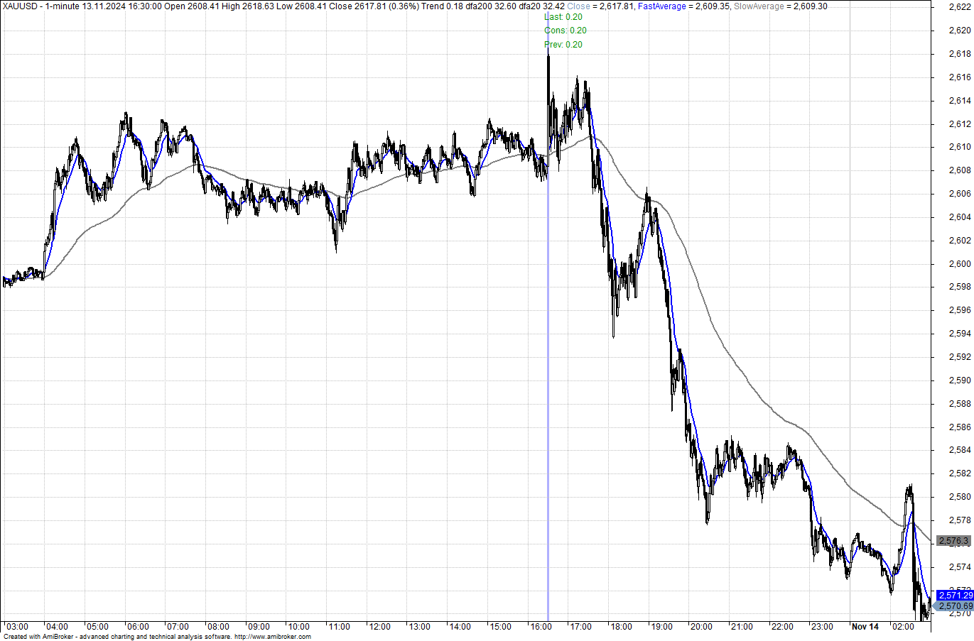Click the 'Created with AmiBroker' footer text

pos(37,637)
